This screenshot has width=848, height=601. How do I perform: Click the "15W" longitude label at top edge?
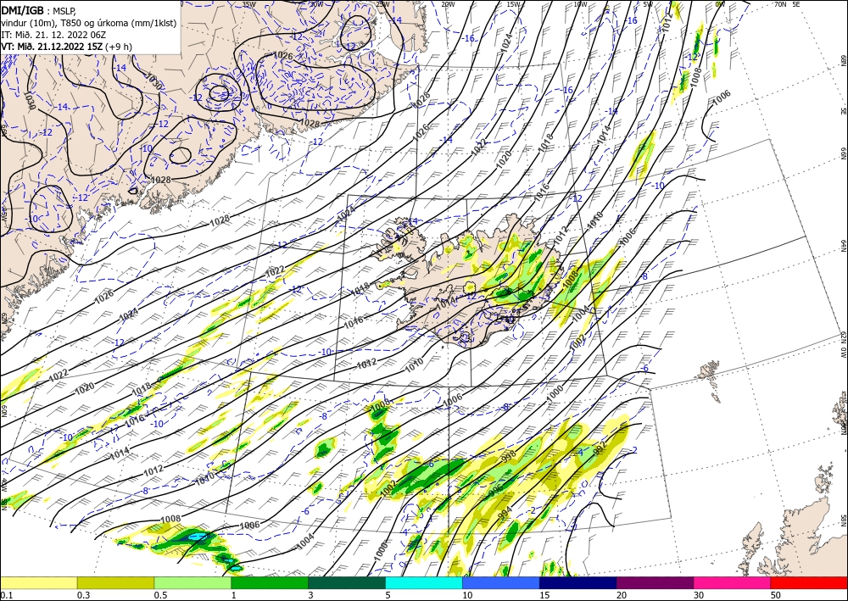pyautogui.click(x=514, y=4)
